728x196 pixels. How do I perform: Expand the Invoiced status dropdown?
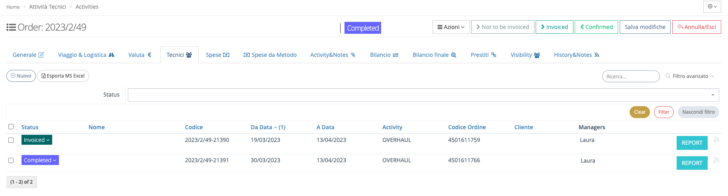37,140
